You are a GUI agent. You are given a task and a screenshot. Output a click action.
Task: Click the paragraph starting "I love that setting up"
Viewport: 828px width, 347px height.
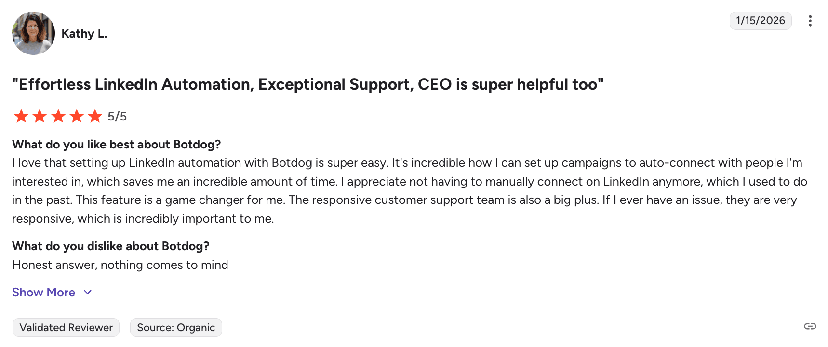pyautogui.click(x=407, y=191)
